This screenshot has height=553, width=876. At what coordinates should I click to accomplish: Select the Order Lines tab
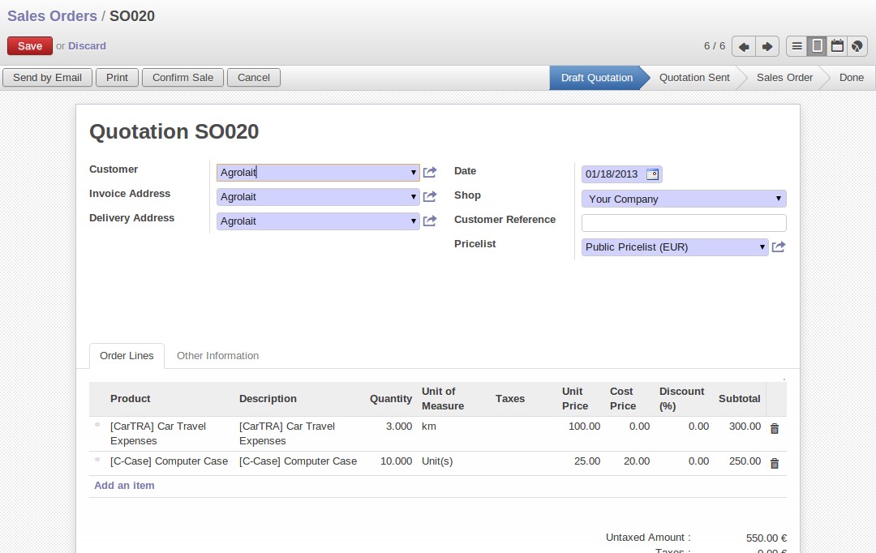coord(127,356)
